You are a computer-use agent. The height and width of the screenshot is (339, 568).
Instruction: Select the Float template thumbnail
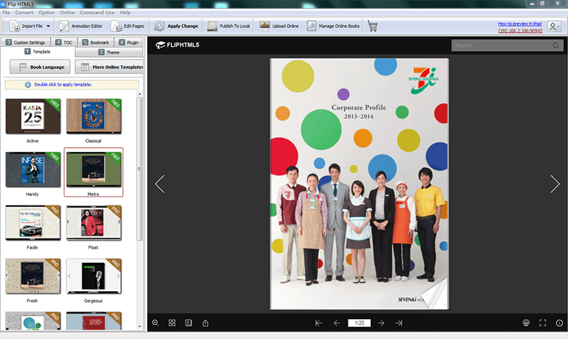pos(94,223)
